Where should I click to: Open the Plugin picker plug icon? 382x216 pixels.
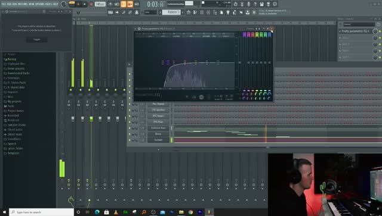click(x=228, y=12)
